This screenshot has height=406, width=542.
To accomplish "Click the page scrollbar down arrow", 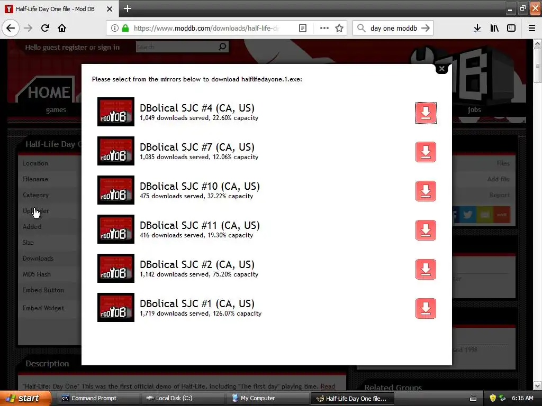I will coord(537,385).
